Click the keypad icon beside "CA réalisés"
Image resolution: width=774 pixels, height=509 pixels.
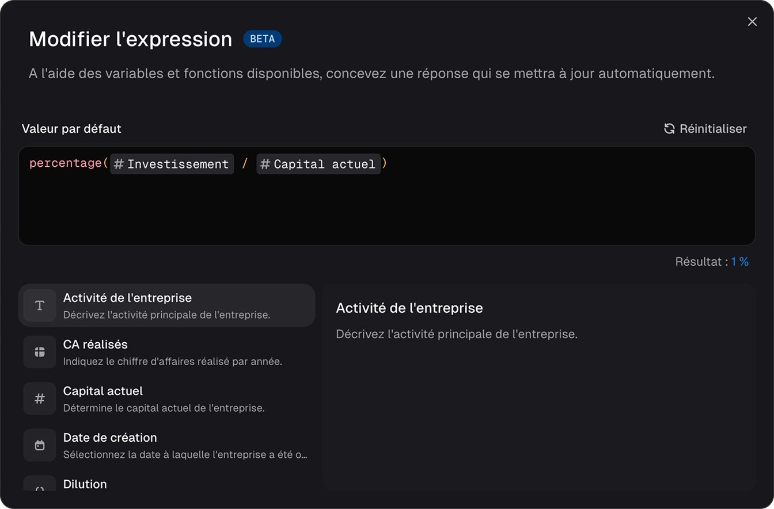[x=38, y=352]
